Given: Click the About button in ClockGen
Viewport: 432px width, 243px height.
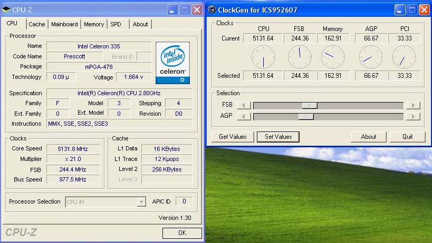Looking at the screenshot, I should click(x=368, y=137).
